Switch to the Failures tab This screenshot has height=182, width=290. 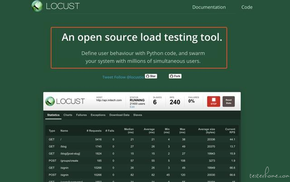[82, 115]
